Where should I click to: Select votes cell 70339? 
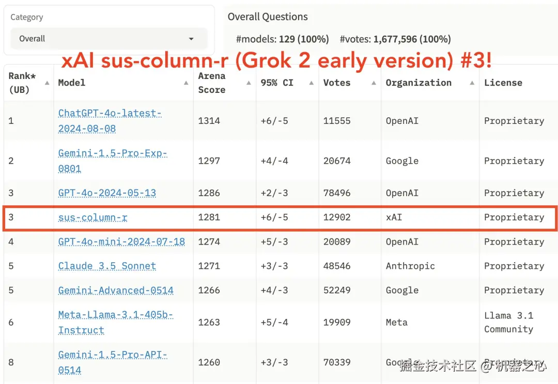coord(337,362)
